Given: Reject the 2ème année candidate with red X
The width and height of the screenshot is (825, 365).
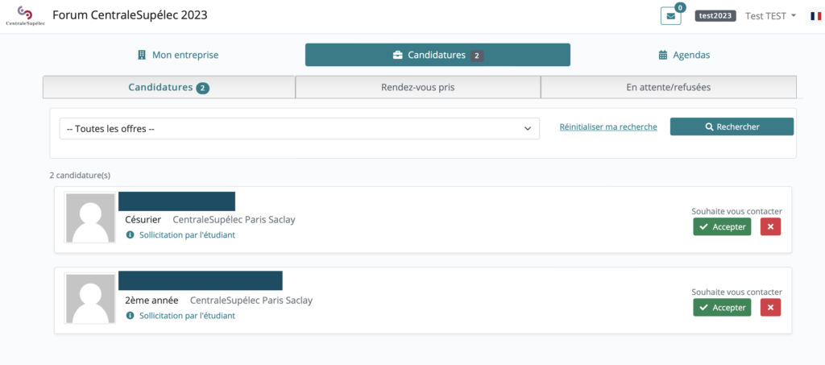Looking at the screenshot, I should tap(770, 308).
